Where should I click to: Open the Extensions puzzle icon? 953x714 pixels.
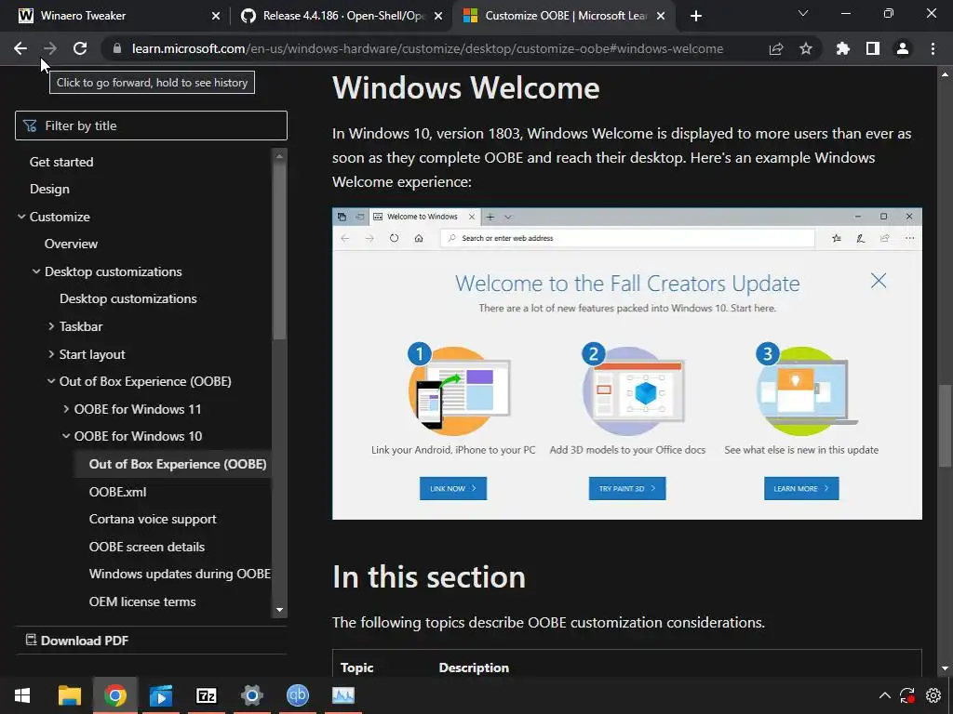click(x=843, y=48)
